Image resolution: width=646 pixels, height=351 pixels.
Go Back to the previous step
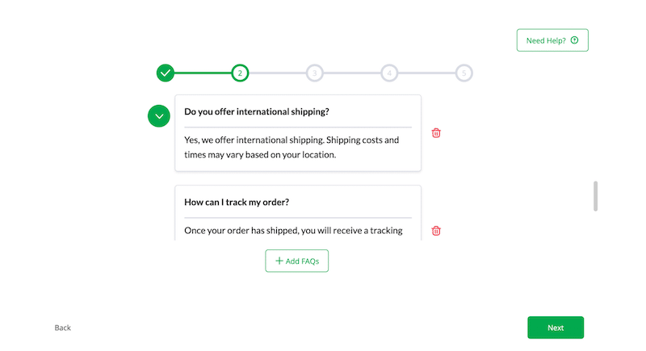pos(63,328)
